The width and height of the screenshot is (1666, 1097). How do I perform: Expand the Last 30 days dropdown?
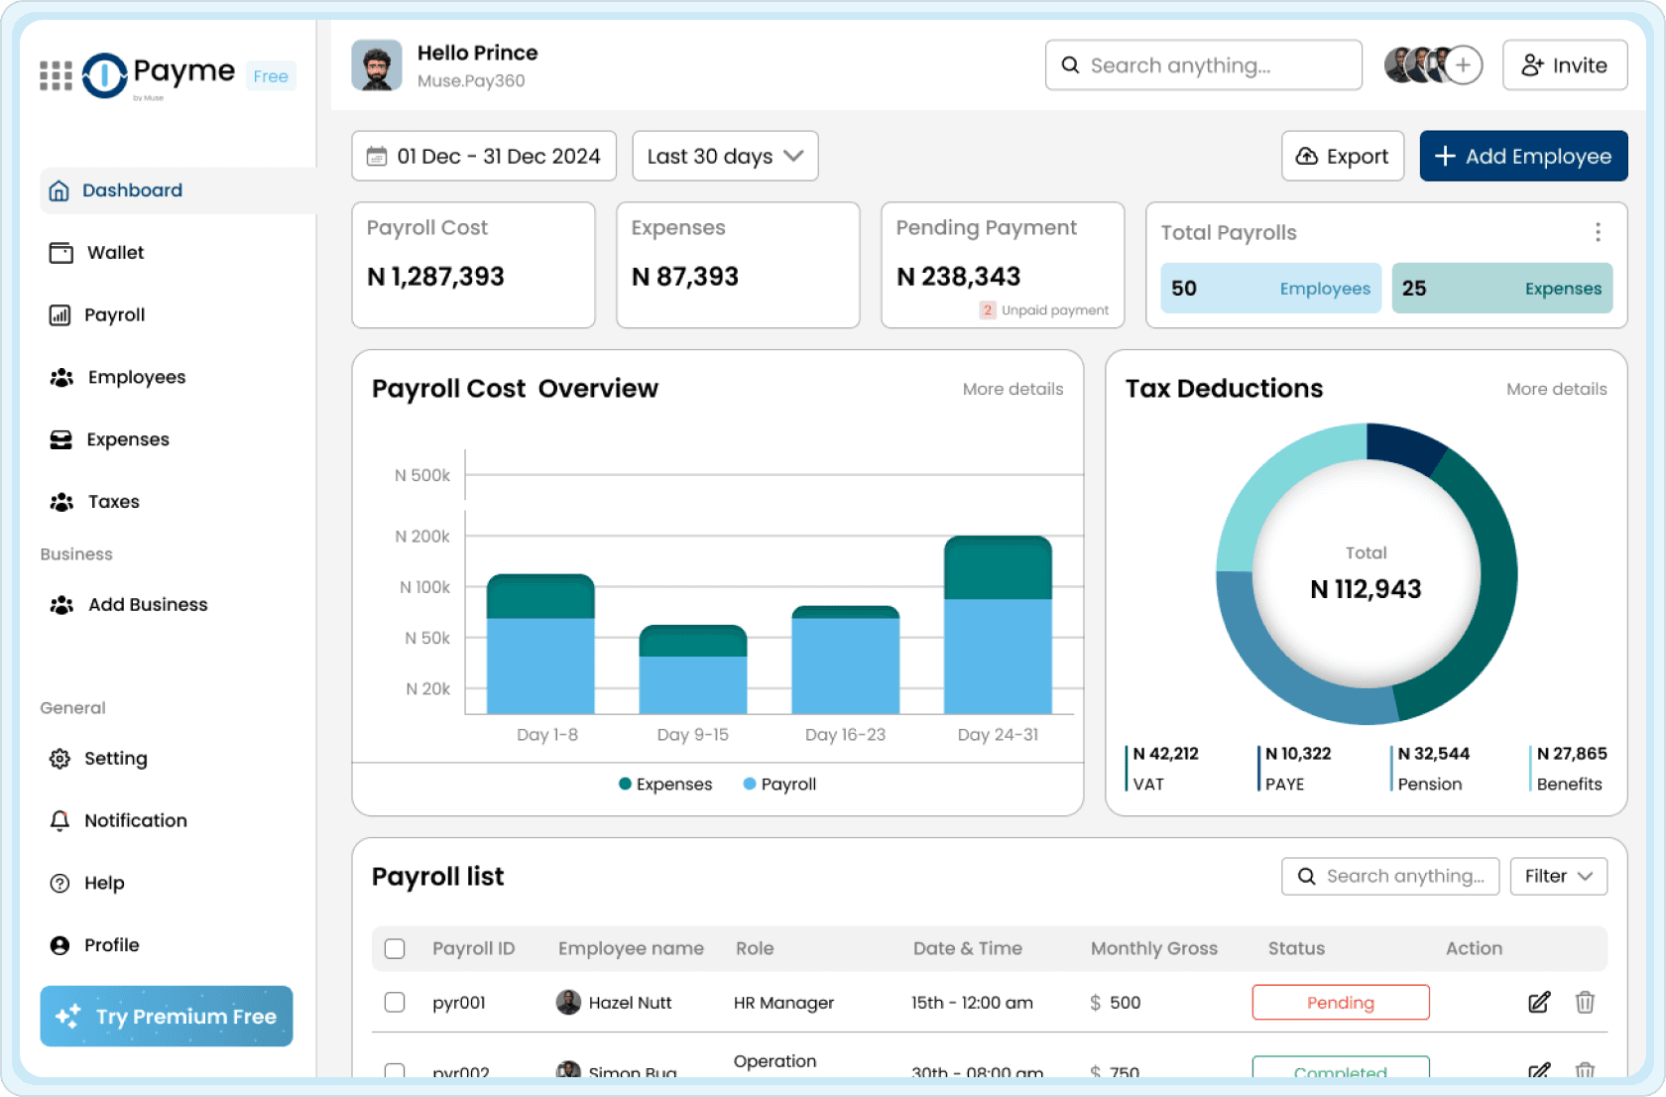[725, 156]
